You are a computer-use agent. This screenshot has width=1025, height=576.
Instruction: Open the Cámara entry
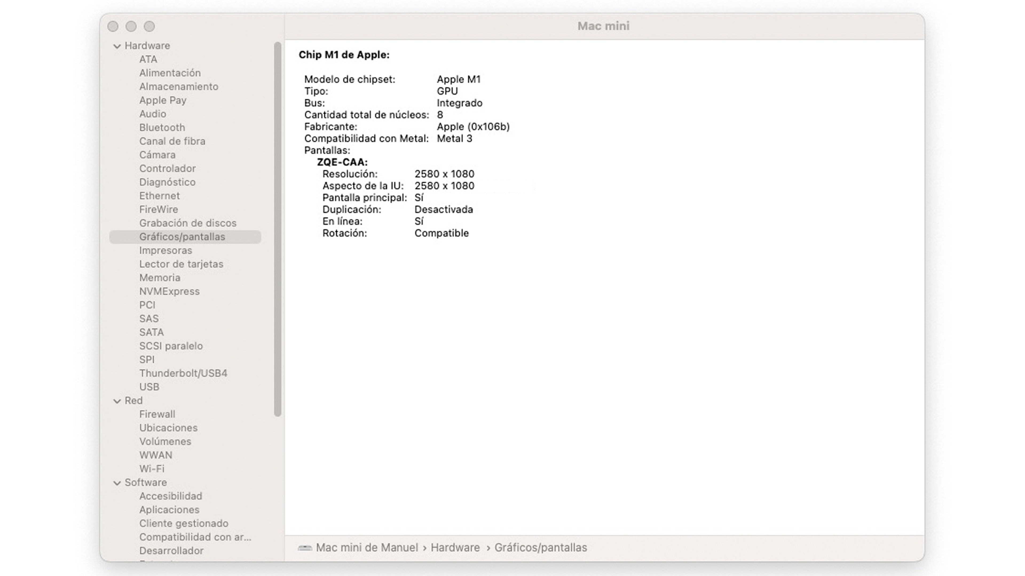pos(157,155)
